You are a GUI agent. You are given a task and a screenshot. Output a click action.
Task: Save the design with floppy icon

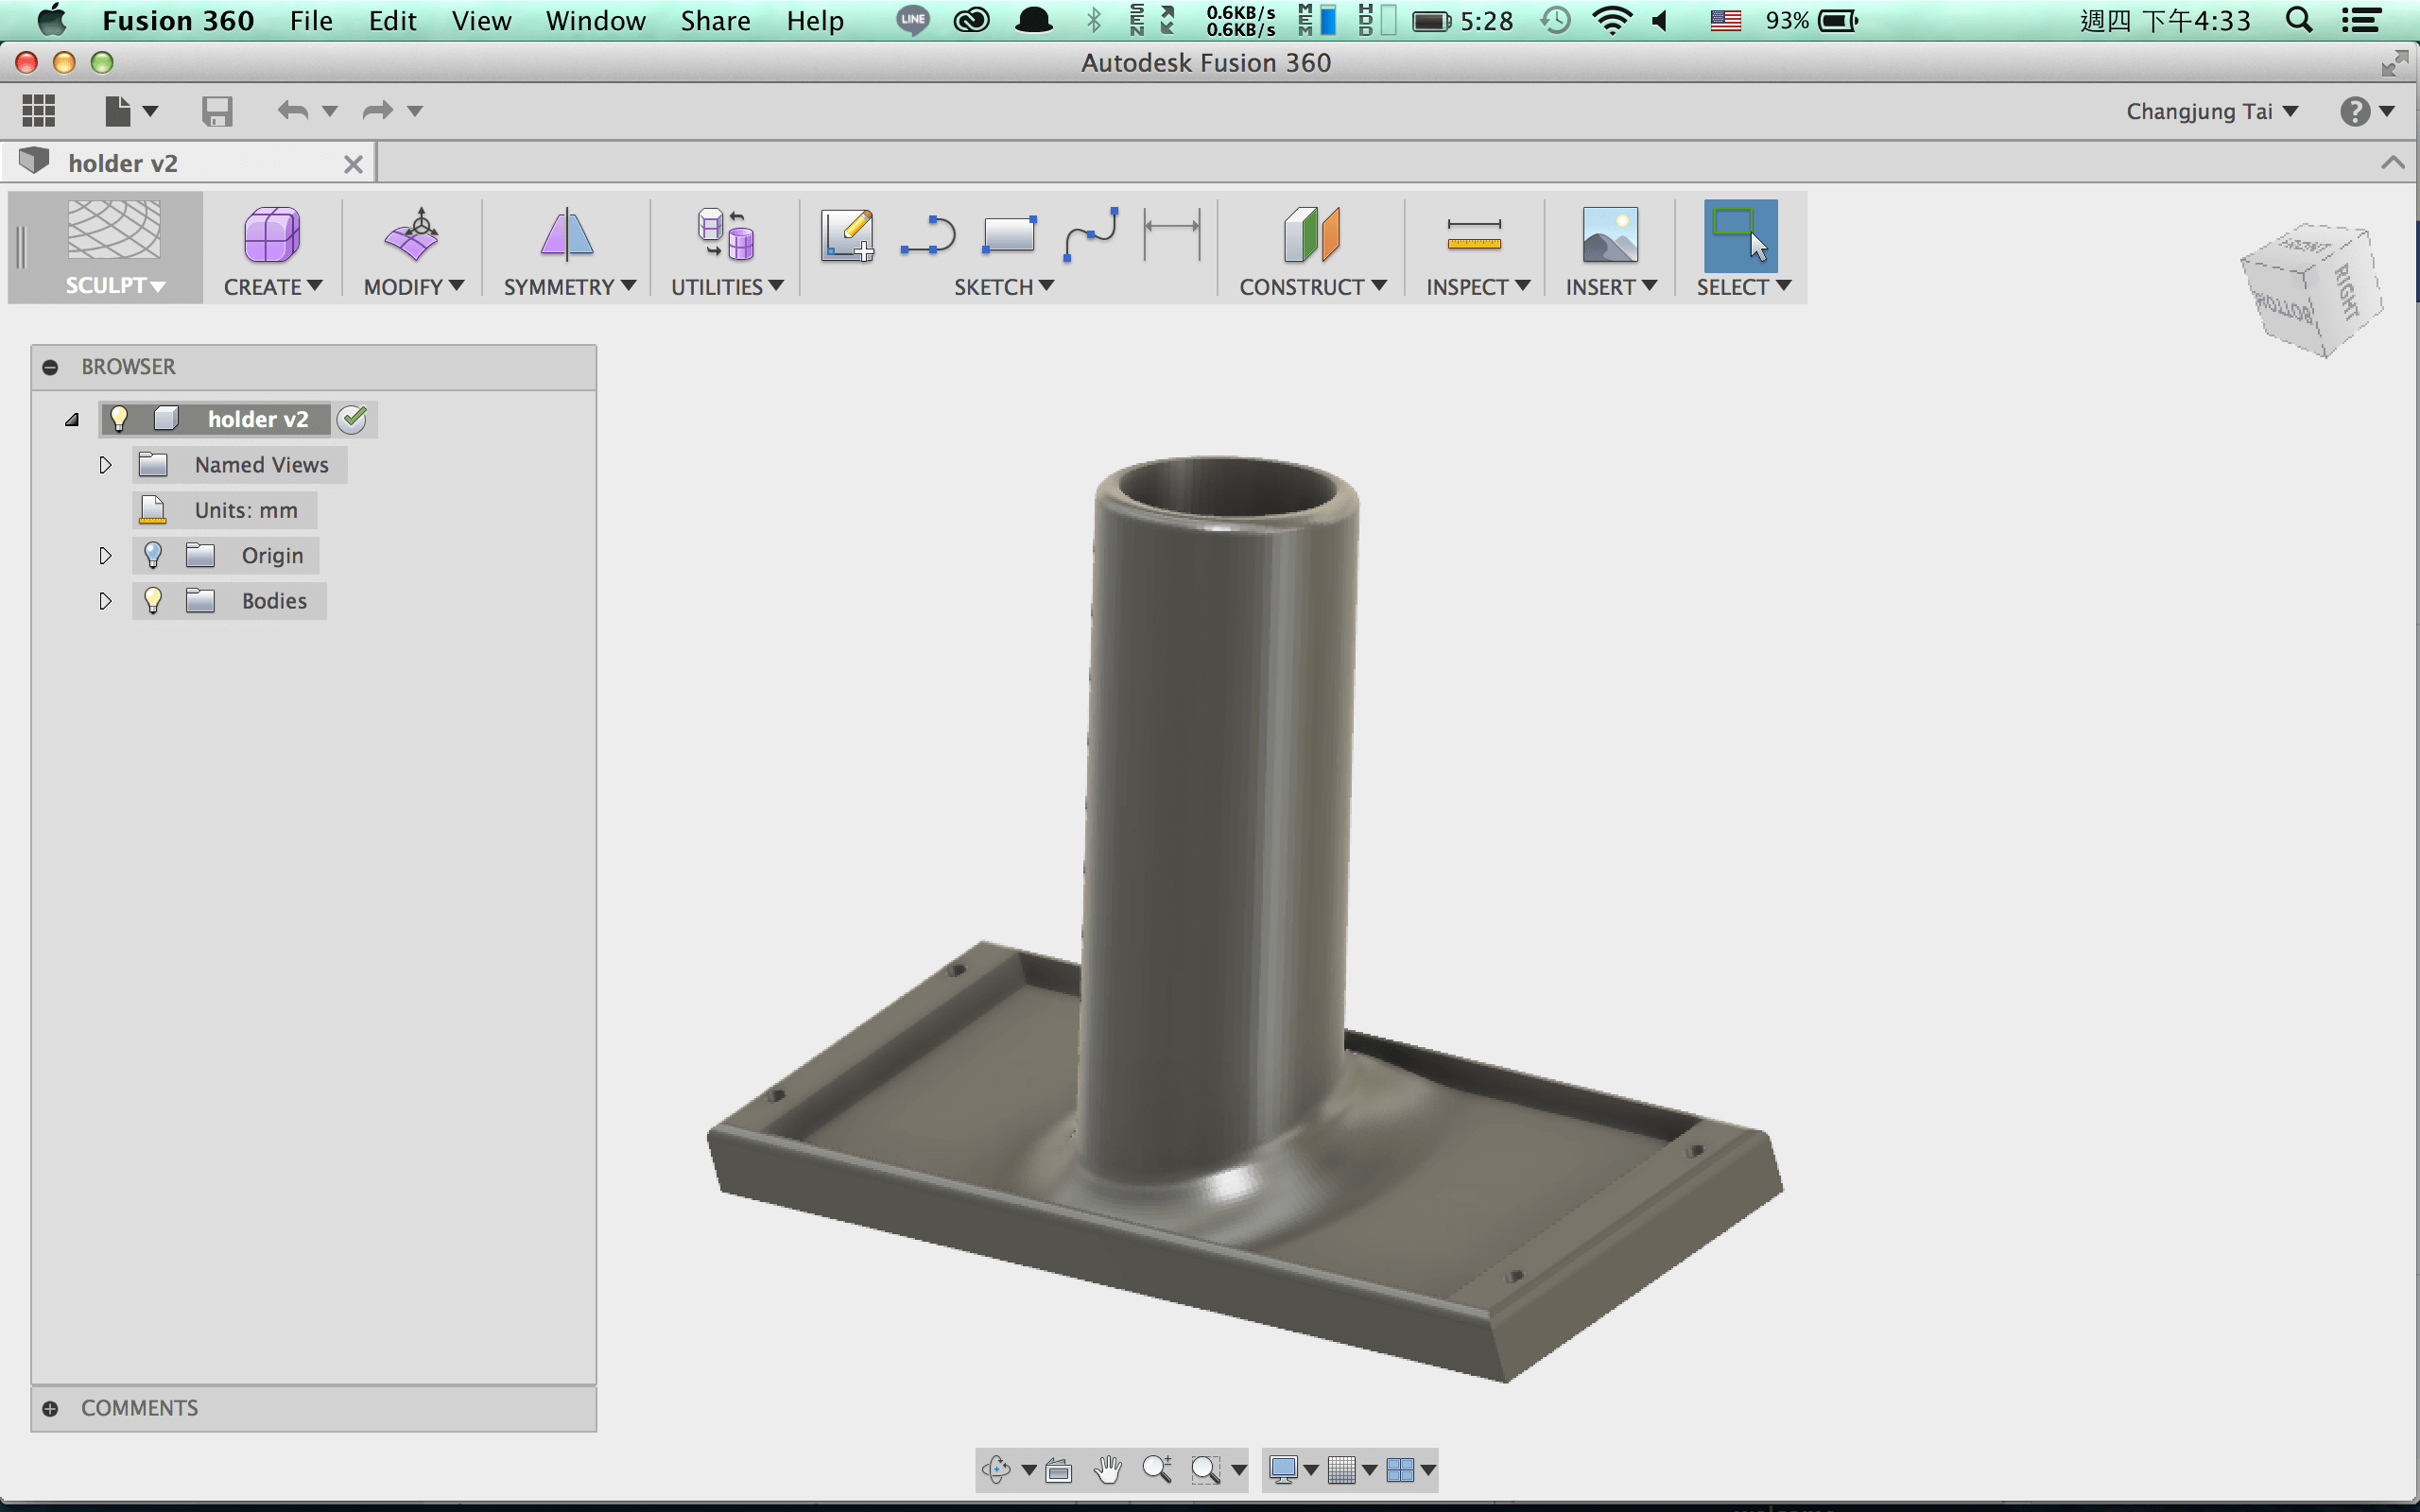point(217,111)
